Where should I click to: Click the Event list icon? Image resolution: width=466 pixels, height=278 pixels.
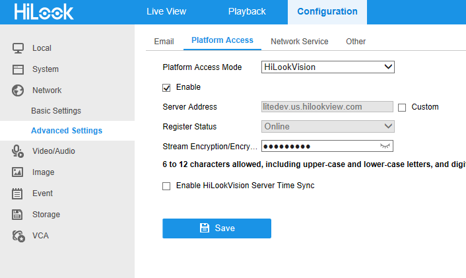18,193
